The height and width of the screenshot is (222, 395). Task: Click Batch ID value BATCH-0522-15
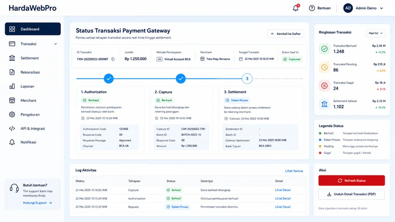pos(191,135)
